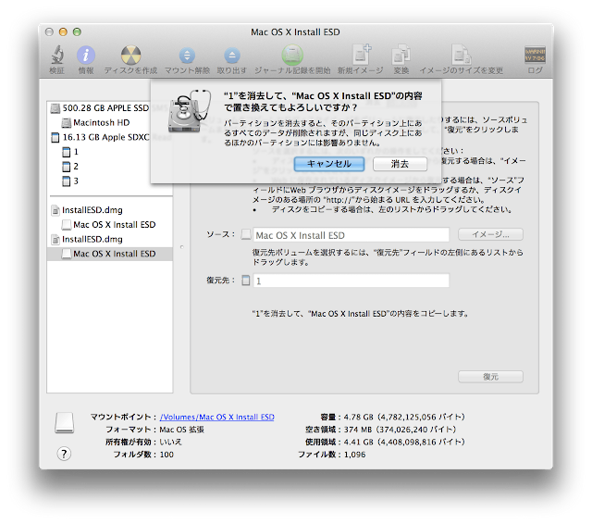
Task: Click the New Image (新規イメージ) icon
Action: tap(361, 55)
